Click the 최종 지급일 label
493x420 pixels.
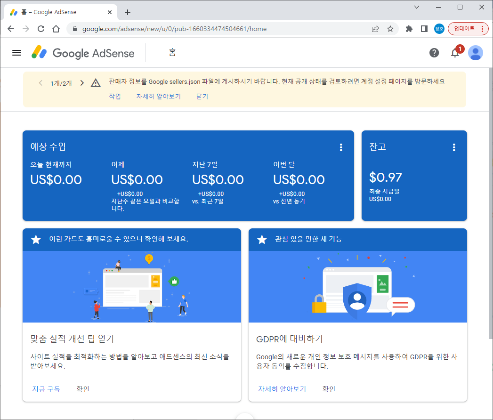tap(384, 191)
